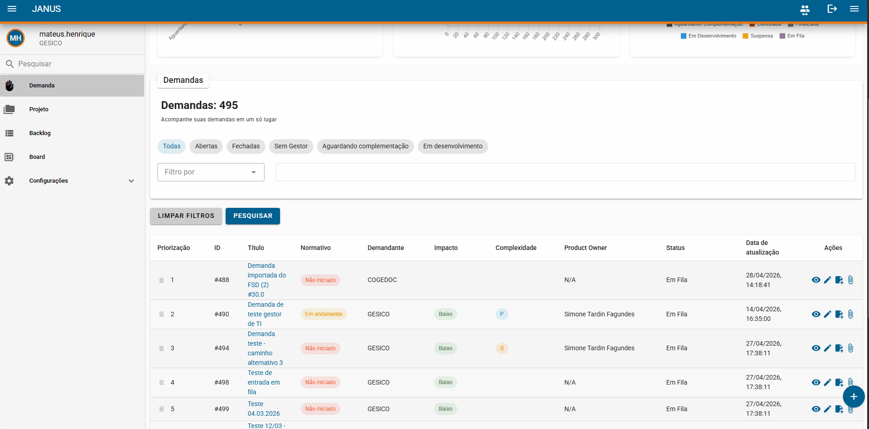This screenshot has width=869, height=429.
Task: Open the Filtro por dropdown
Action: (x=211, y=172)
